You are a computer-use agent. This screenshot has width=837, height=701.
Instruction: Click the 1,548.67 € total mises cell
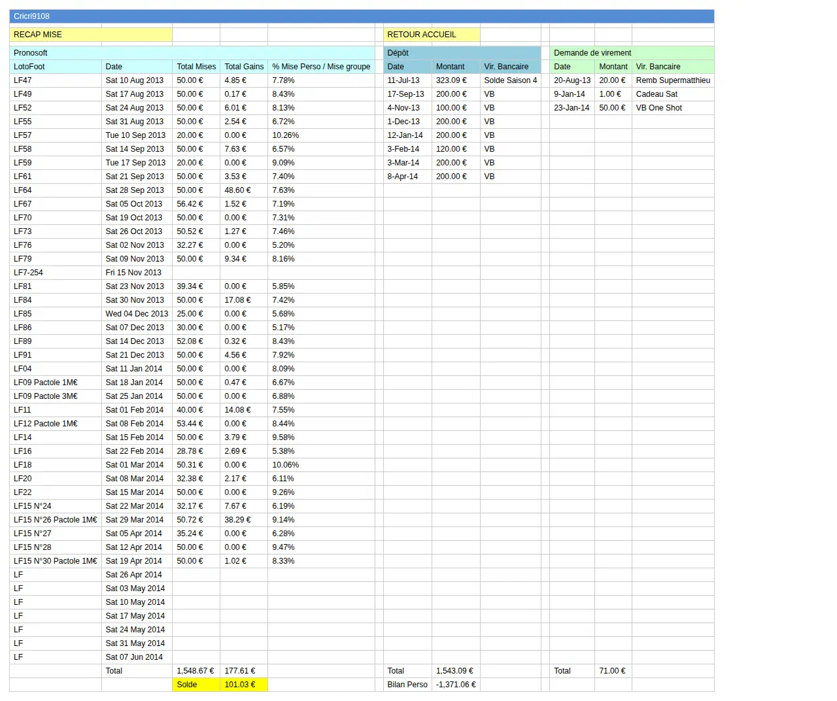(196, 671)
